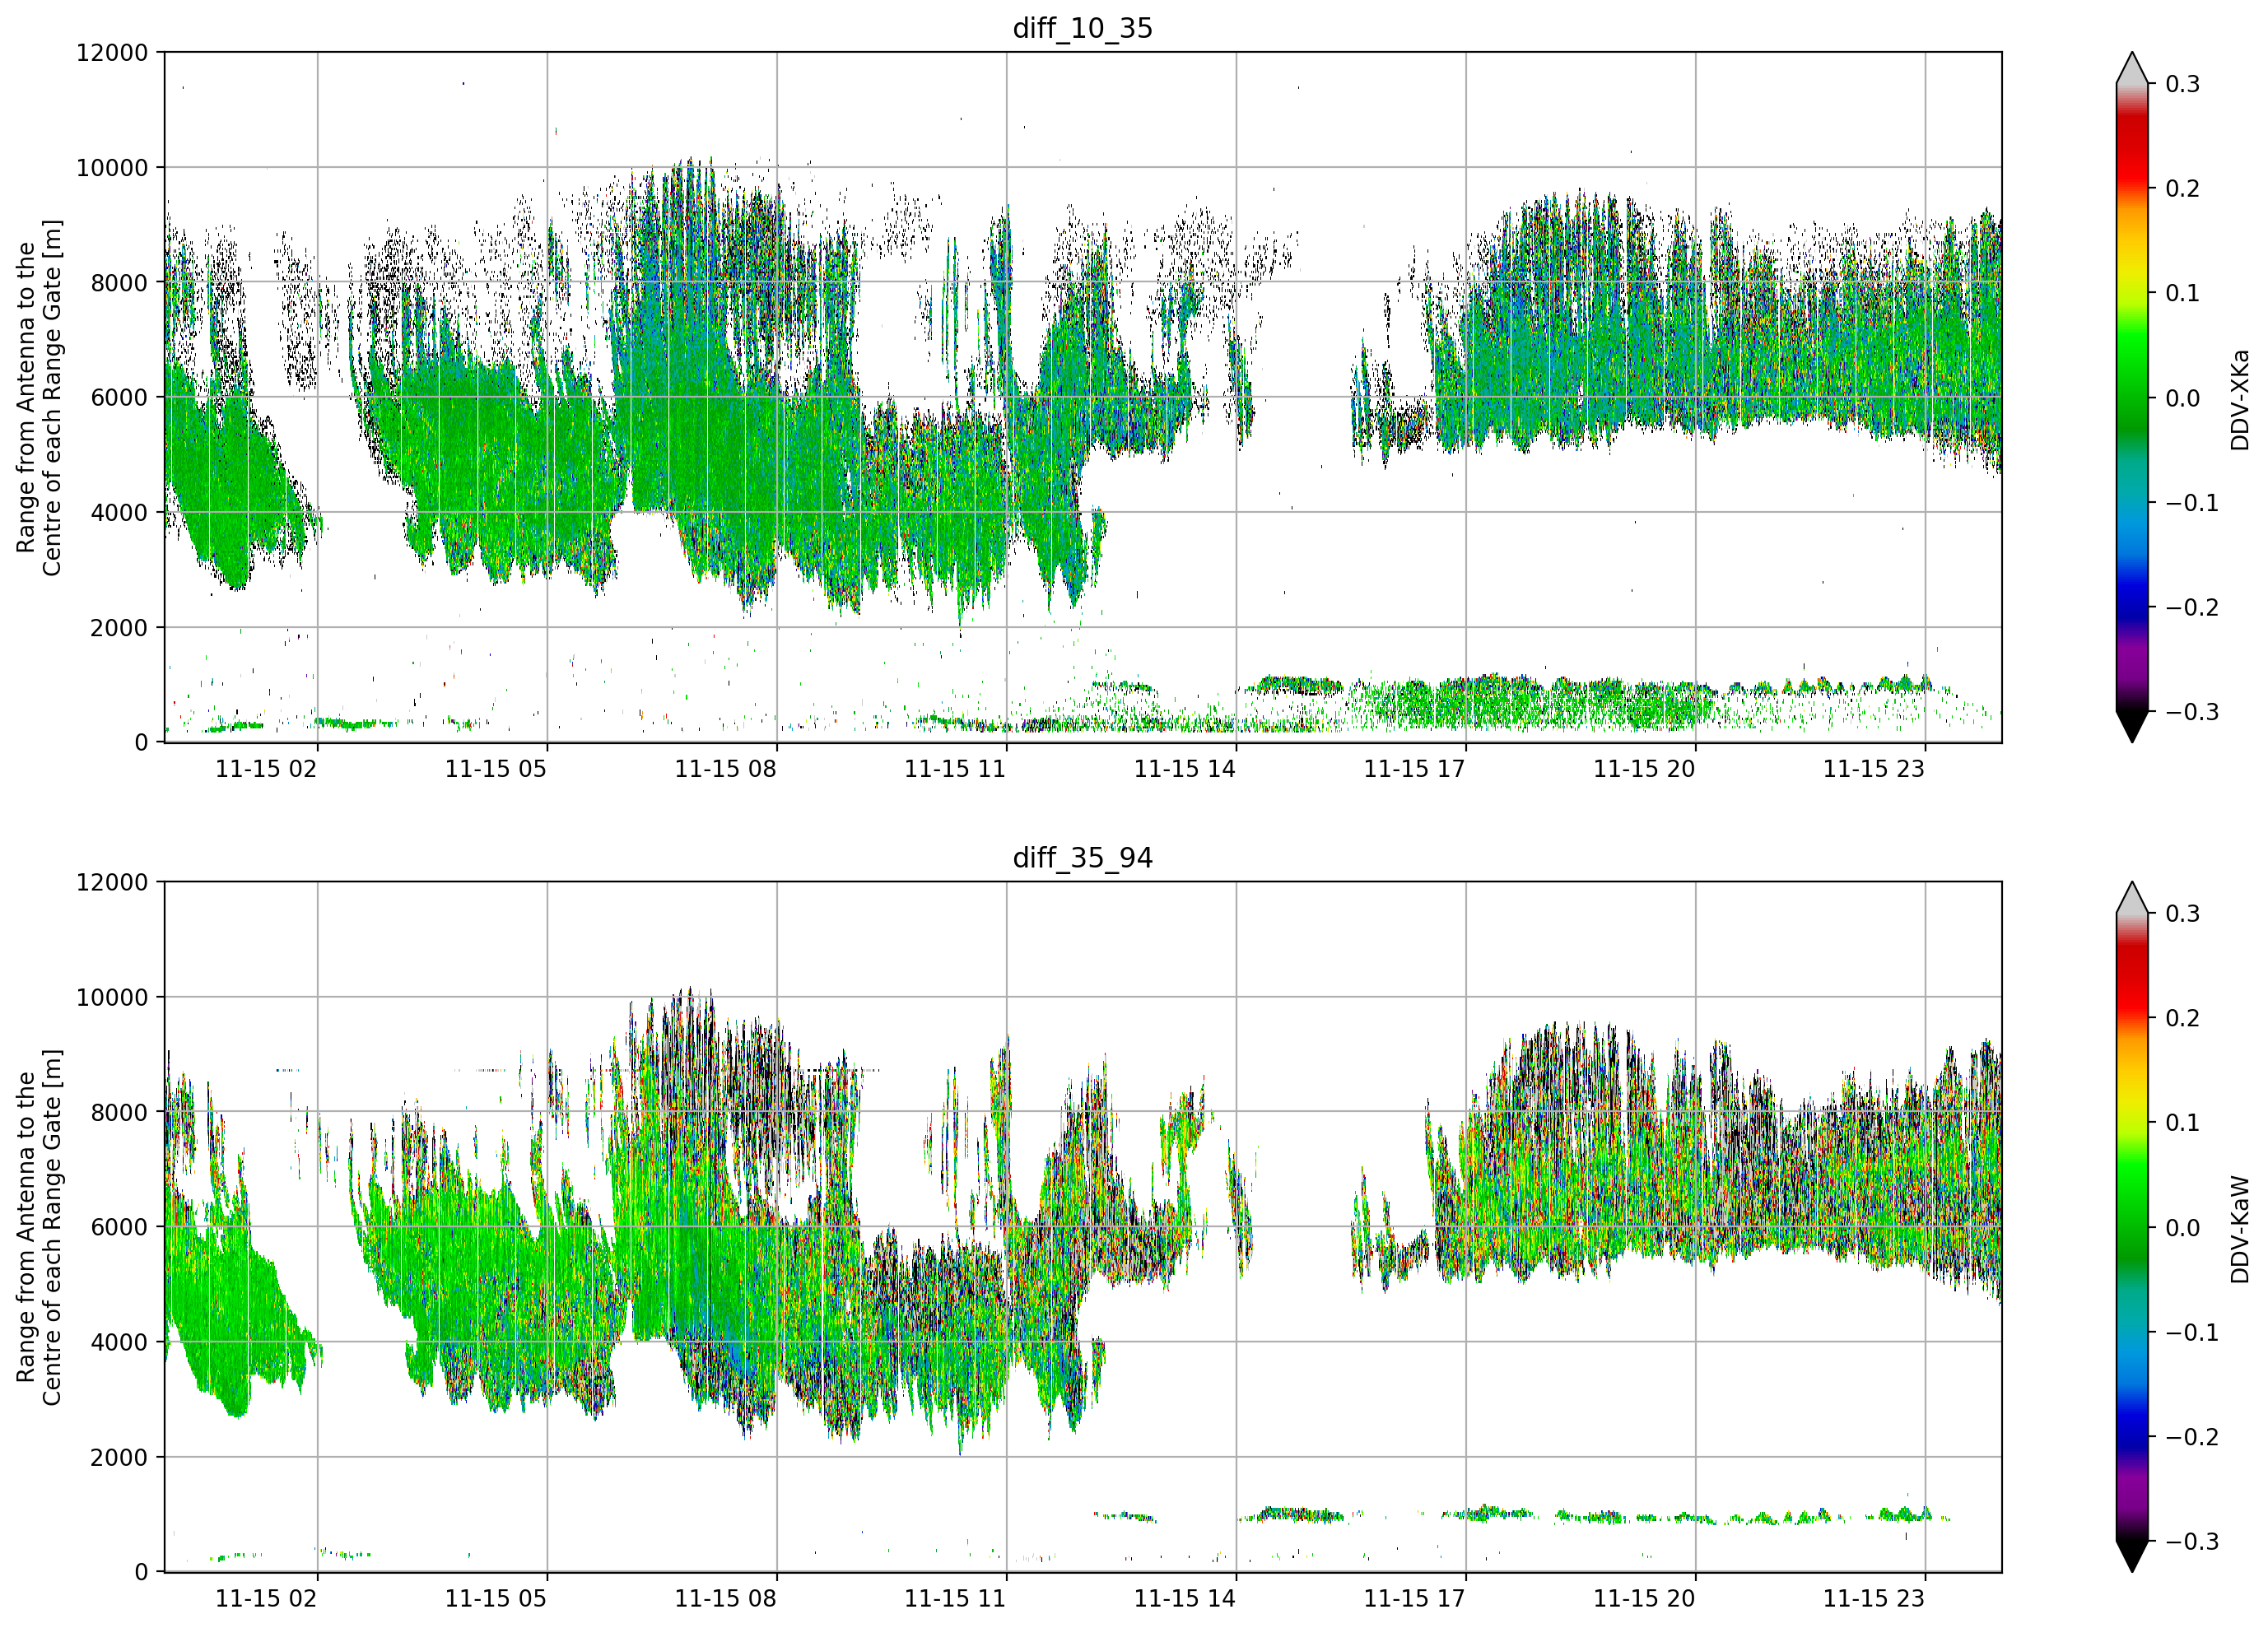
Task: Click the 6000 y-axis label on bottom plot
Action: click(x=119, y=1227)
